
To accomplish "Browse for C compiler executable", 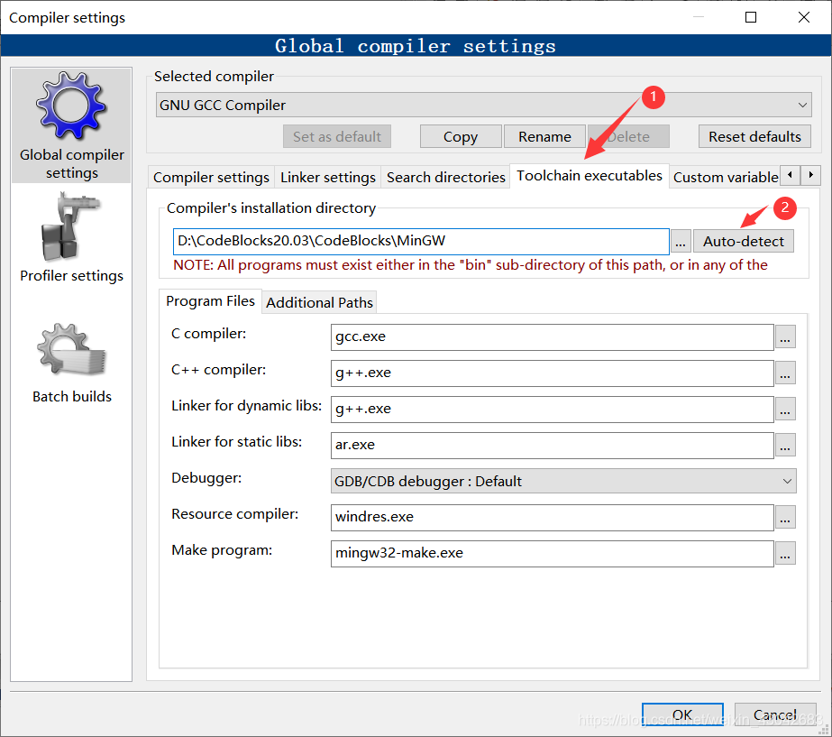I will point(785,337).
